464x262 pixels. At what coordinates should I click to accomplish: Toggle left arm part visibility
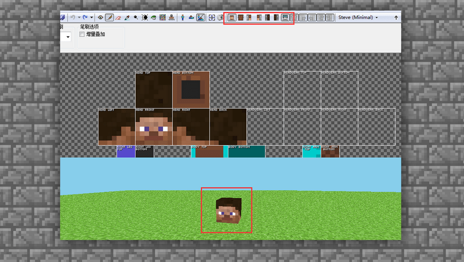[249, 18]
